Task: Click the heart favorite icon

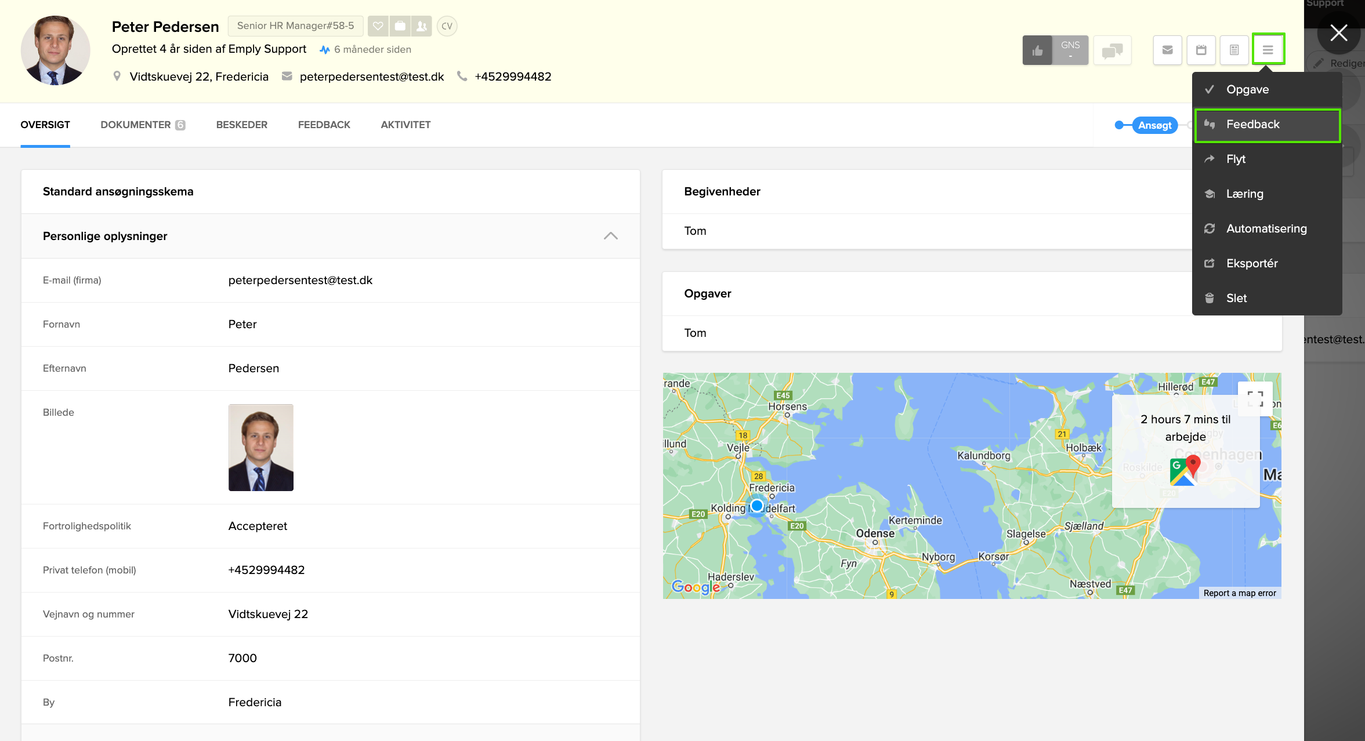Action: pos(378,26)
